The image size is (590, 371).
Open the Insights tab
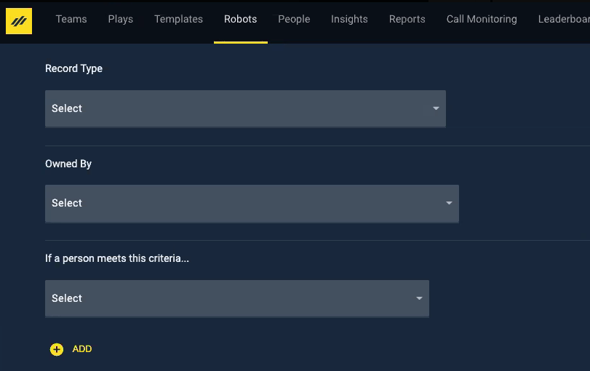[349, 19]
